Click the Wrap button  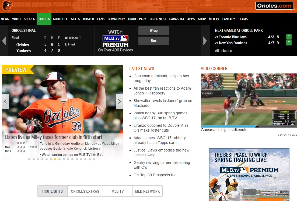click(x=153, y=30)
